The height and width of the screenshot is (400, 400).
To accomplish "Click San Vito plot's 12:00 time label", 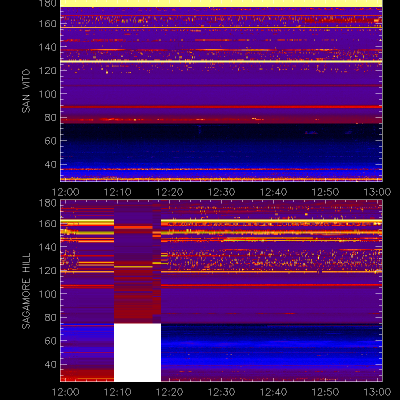I will coord(65,192).
